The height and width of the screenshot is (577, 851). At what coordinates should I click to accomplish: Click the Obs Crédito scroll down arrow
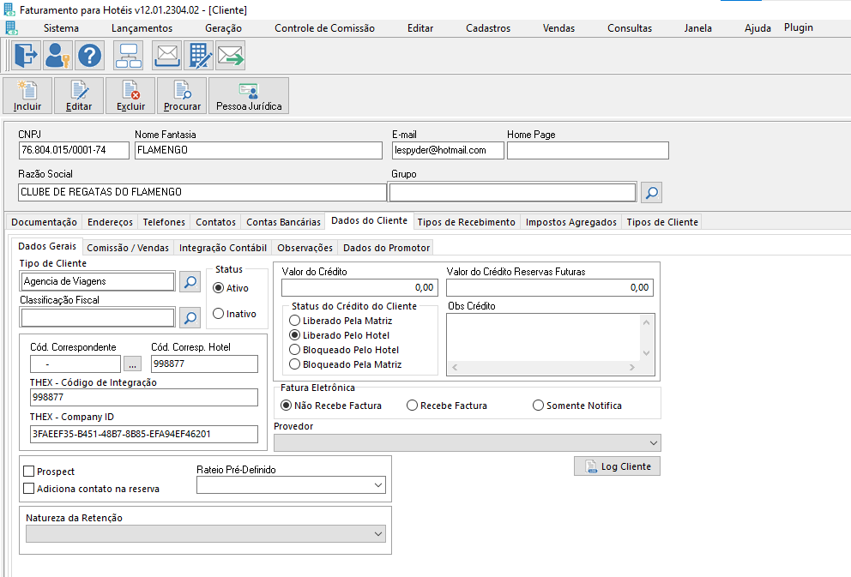(646, 353)
